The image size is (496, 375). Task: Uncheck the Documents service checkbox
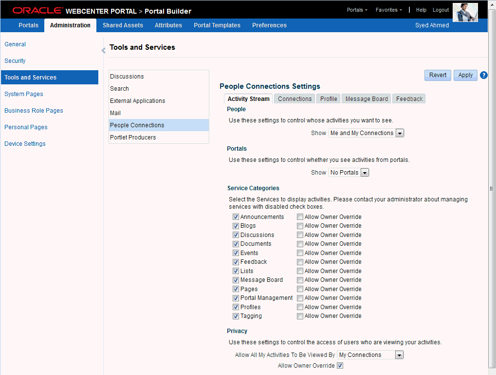pyautogui.click(x=236, y=244)
